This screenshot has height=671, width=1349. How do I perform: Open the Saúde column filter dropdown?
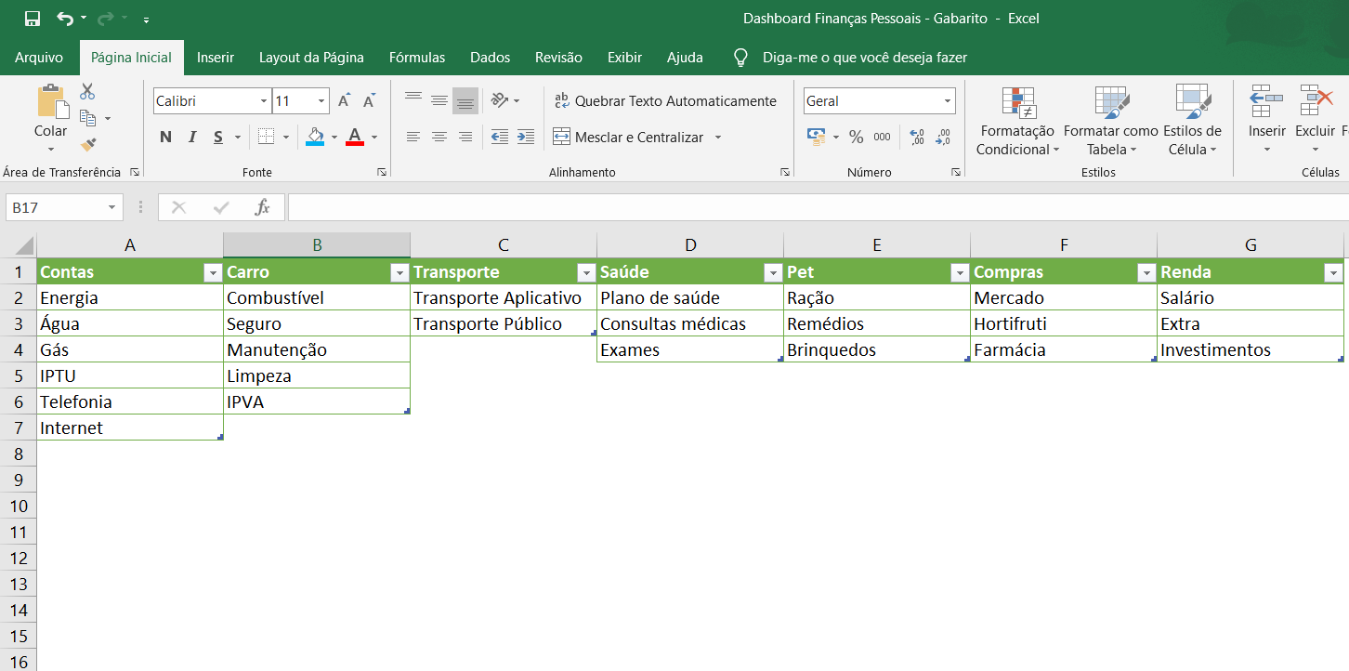(773, 272)
